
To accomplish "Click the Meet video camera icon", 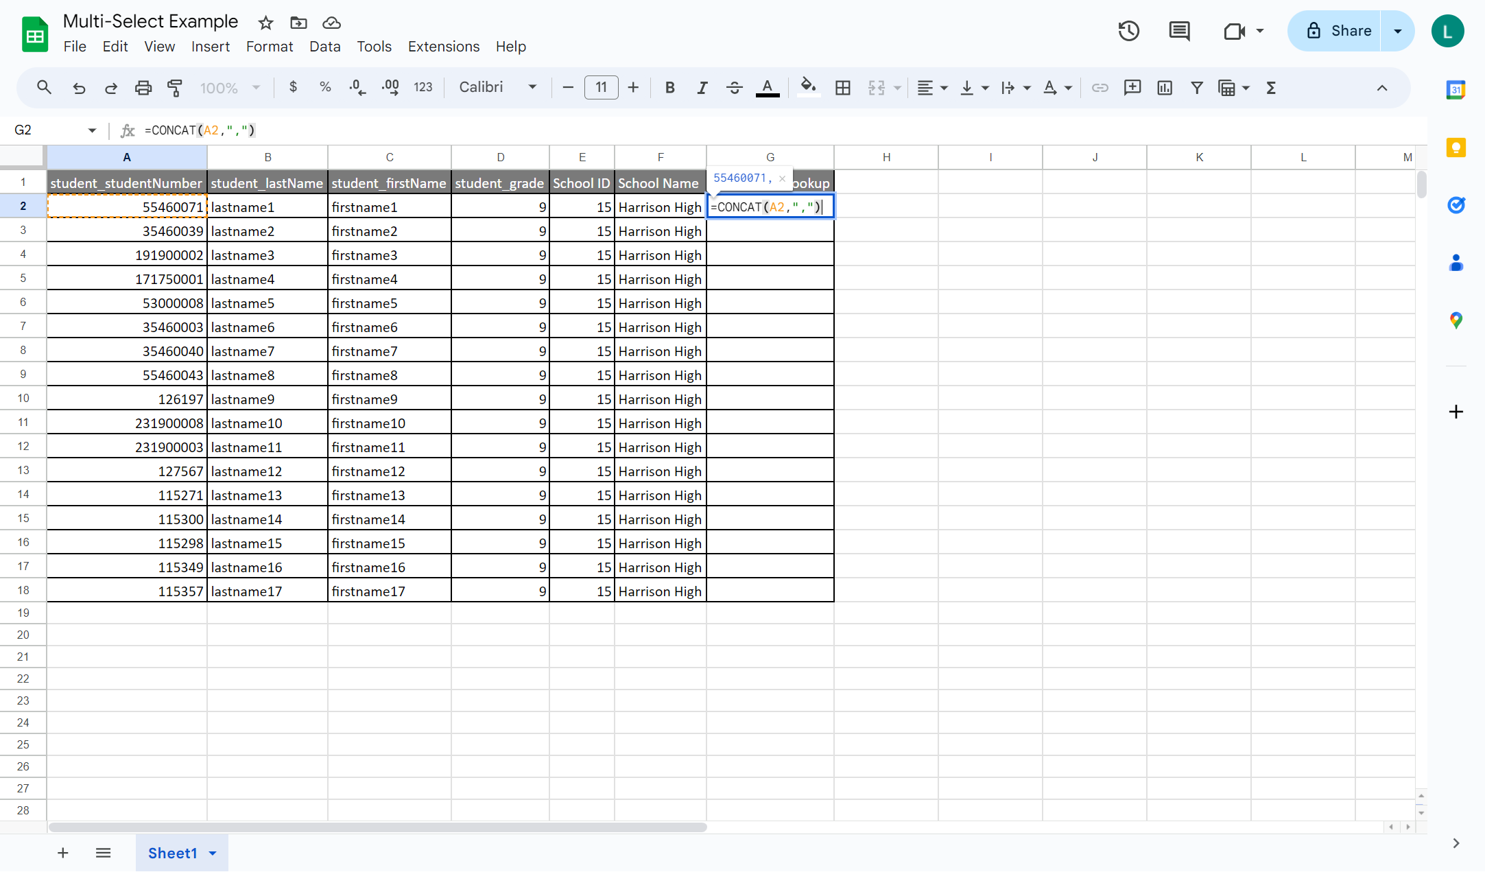I will (x=1234, y=31).
